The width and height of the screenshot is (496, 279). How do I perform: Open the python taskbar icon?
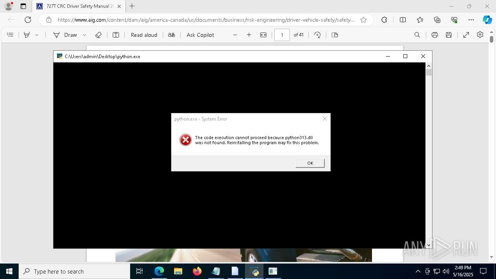click(254, 271)
